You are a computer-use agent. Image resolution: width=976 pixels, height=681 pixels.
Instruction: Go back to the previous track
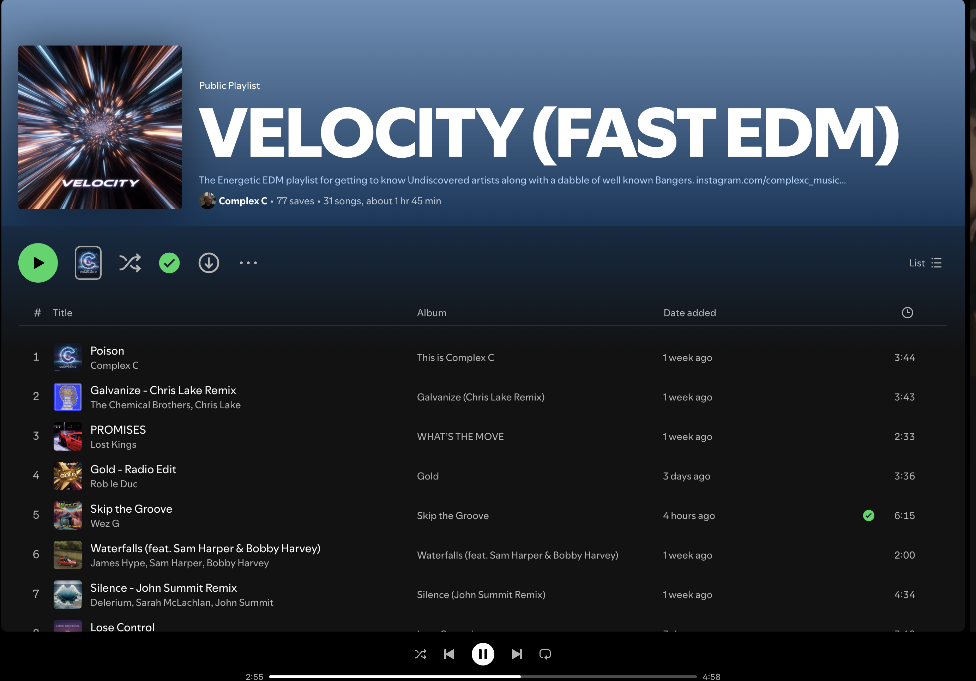[449, 654]
